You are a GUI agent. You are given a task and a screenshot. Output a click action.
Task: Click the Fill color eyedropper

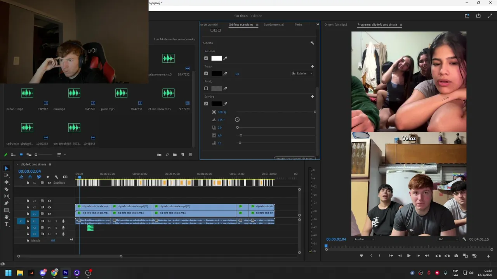(x=225, y=58)
